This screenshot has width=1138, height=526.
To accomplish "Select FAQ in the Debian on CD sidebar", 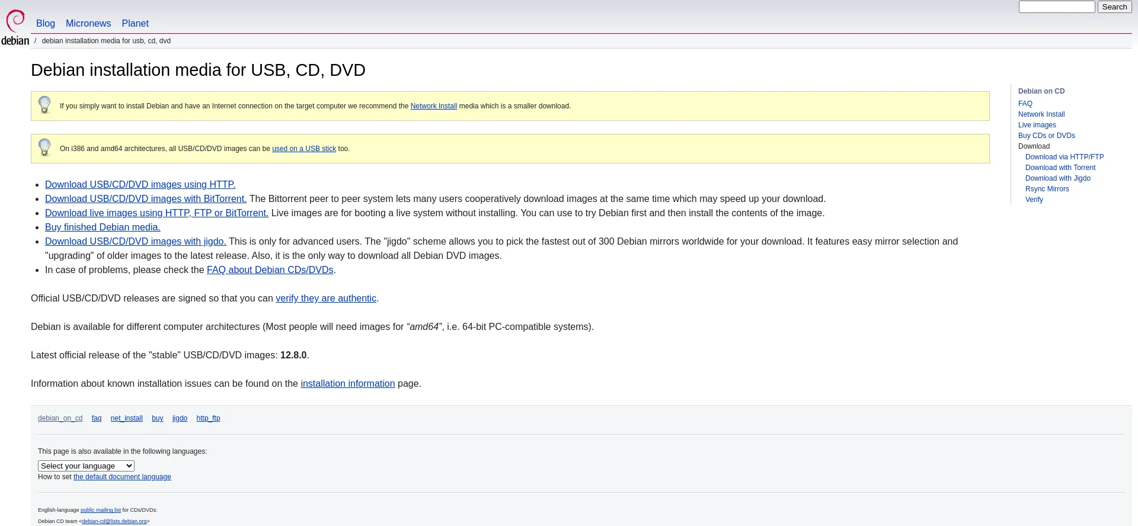I will pos(1025,104).
